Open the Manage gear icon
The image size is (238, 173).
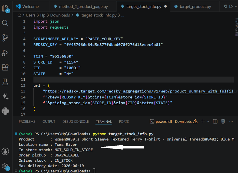[5, 166]
